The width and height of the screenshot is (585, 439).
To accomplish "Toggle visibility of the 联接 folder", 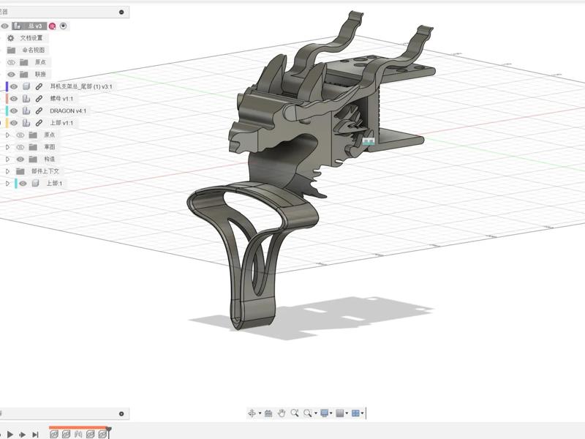I will 11,75.
